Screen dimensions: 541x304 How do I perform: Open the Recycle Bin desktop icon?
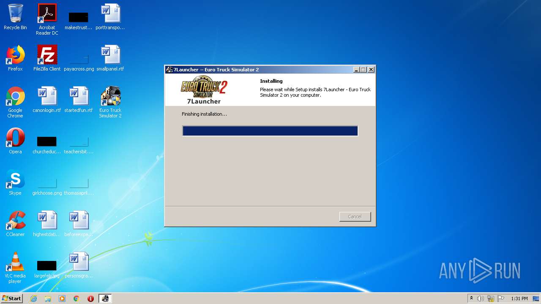tap(15, 17)
